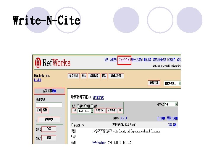Expand the 瀏覽文件夾 folder dropdown
The height and width of the screenshot is (160, 213).
click(172, 83)
